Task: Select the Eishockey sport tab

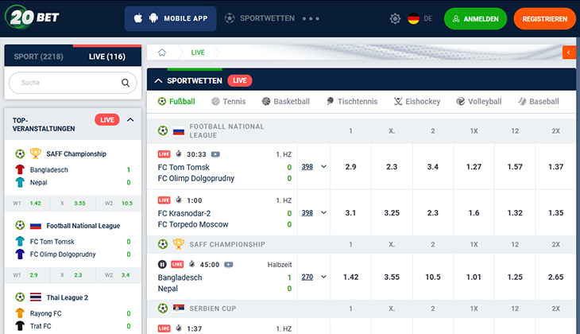Action: tap(417, 101)
